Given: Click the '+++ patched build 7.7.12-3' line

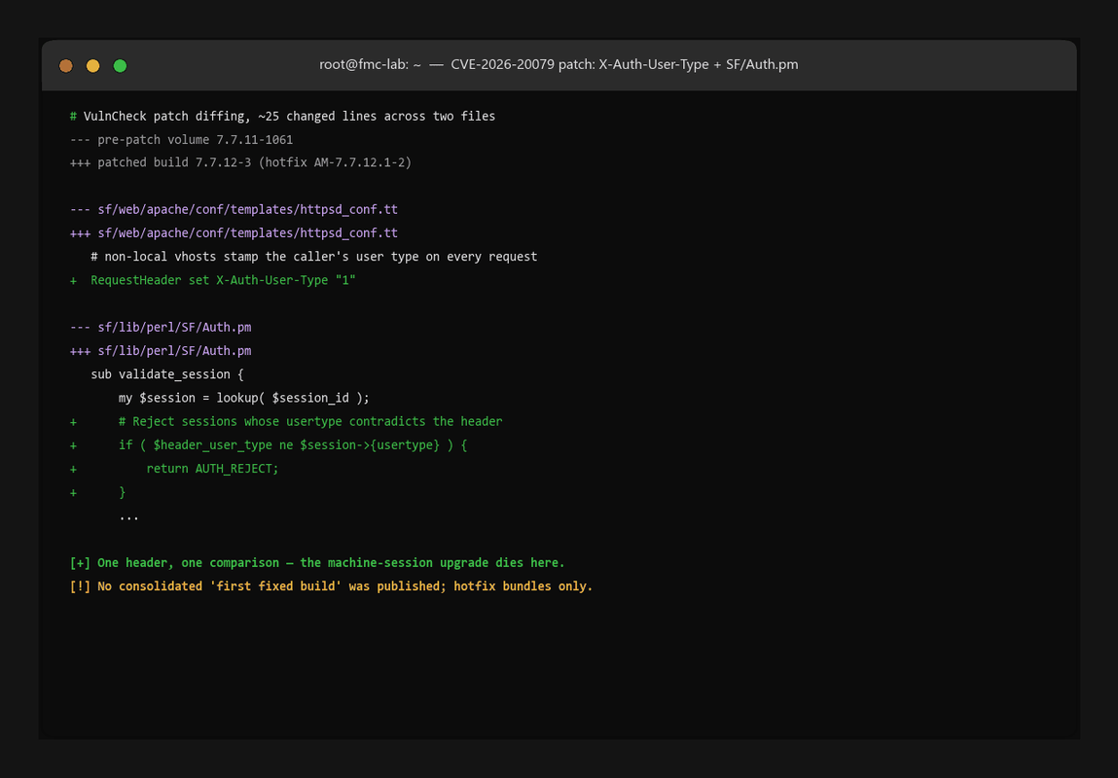Looking at the screenshot, I should pyautogui.click(x=240, y=162).
